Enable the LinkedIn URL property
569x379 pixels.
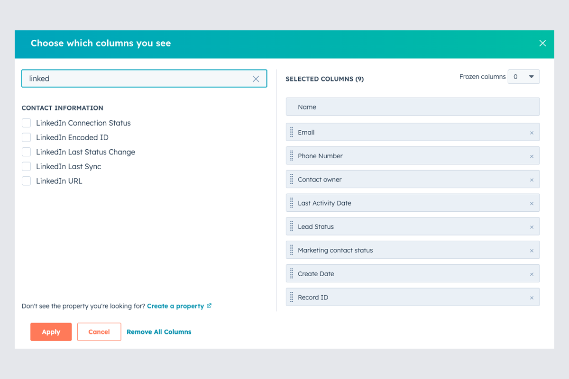pyautogui.click(x=26, y=181)
